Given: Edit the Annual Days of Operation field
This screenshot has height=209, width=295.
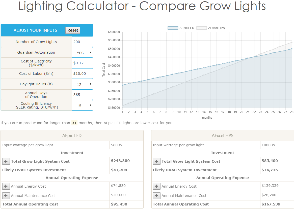Looking at the screenshot, I should (x=83, y=95).
